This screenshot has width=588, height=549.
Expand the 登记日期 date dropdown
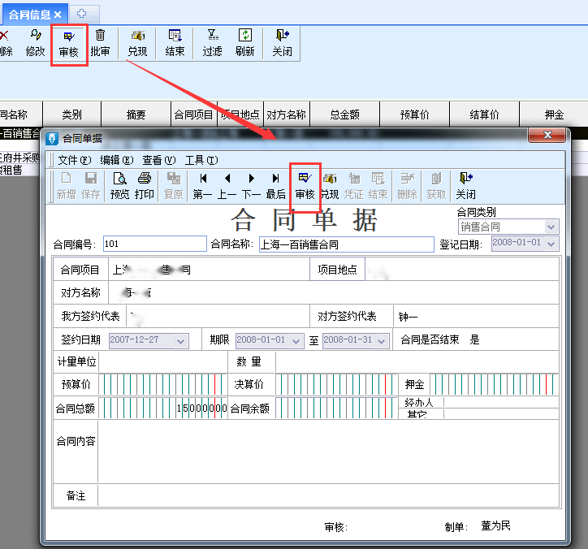coord(551,244)
